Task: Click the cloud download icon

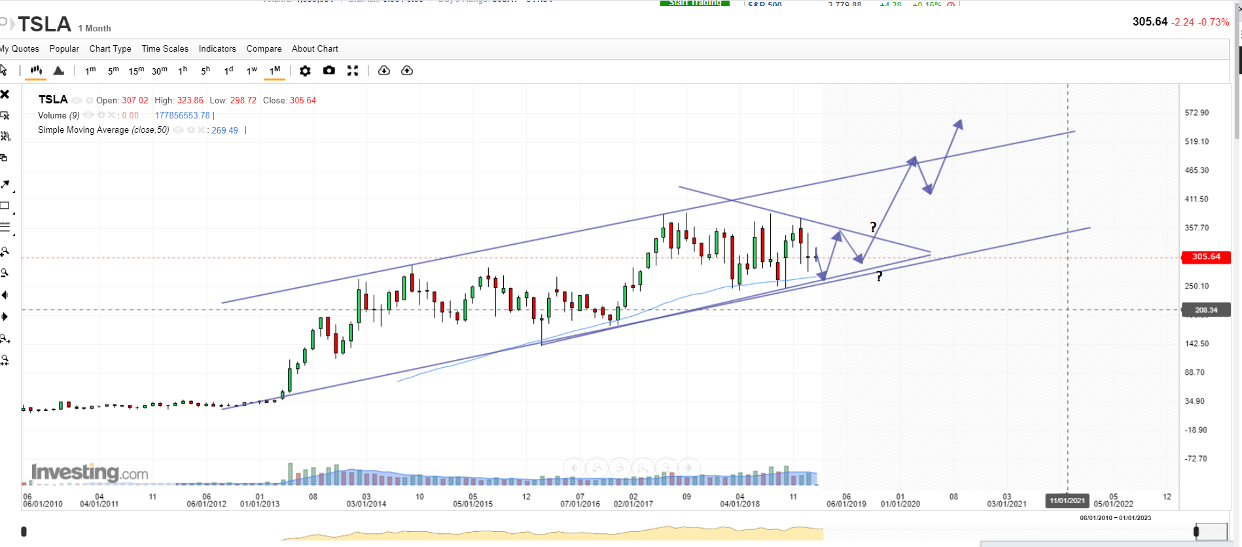Action: click(384, 71)
